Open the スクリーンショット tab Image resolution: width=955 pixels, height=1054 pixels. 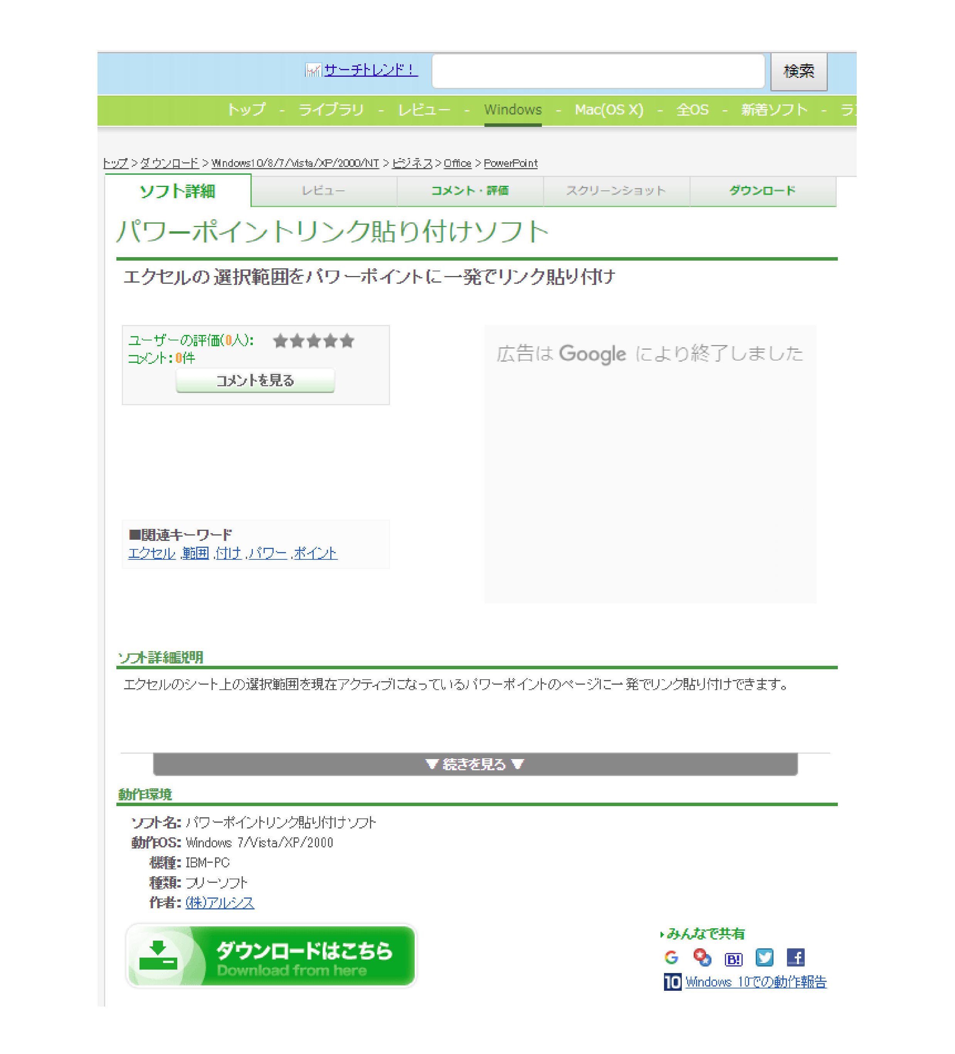[x=616, y=191]
